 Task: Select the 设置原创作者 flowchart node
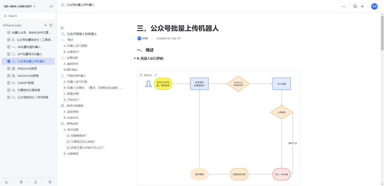239,174
